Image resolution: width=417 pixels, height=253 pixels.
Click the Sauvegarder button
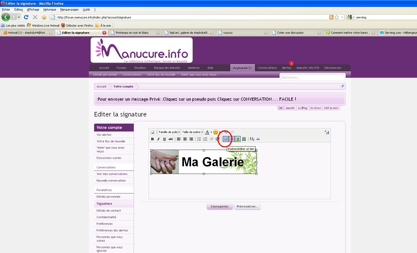(x=220, y=206)
